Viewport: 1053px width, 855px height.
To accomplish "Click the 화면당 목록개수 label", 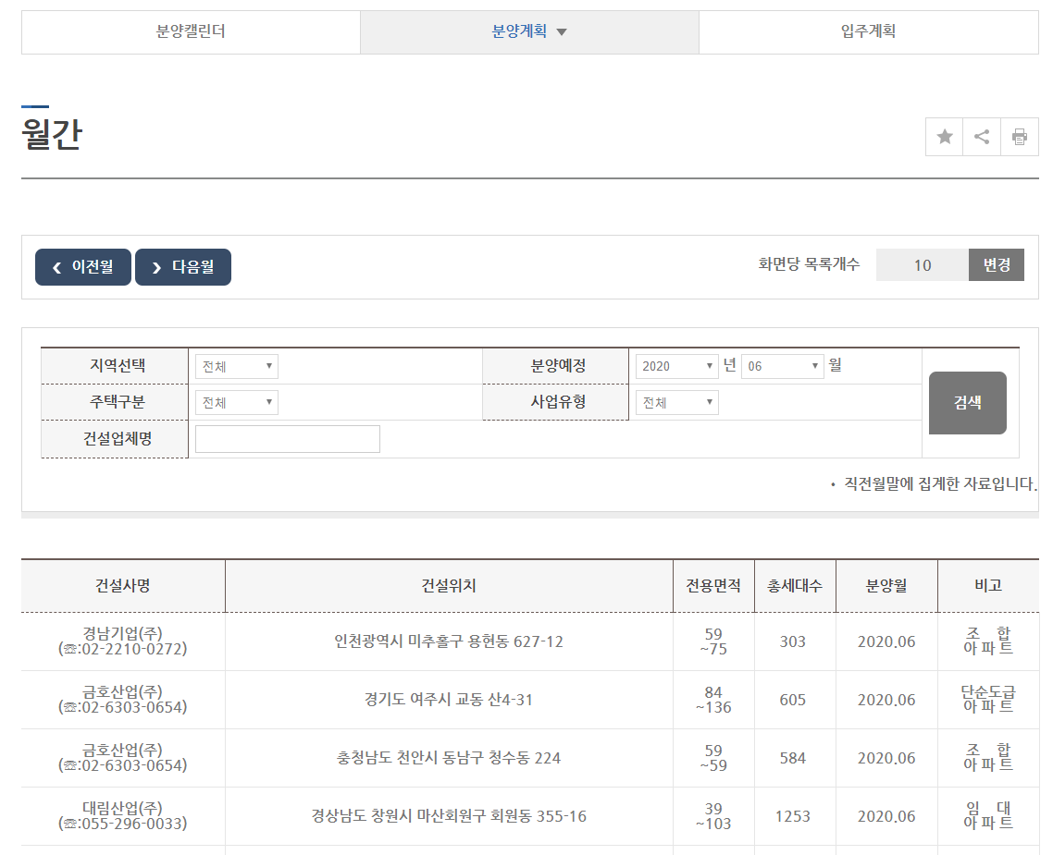I will 809,264.
